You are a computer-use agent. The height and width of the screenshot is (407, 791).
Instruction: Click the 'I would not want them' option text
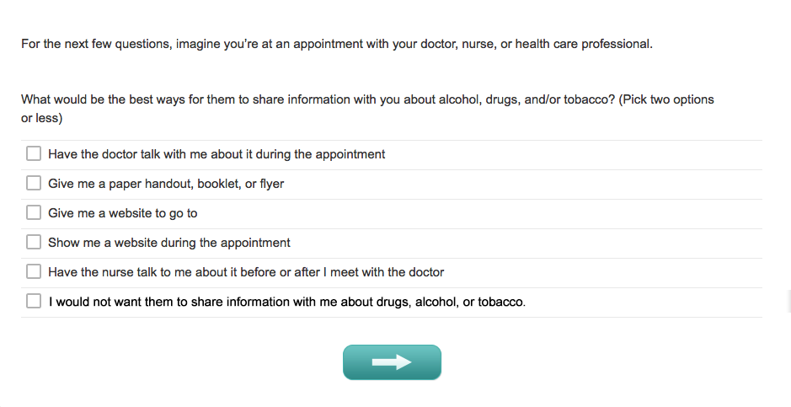point(168,302)
